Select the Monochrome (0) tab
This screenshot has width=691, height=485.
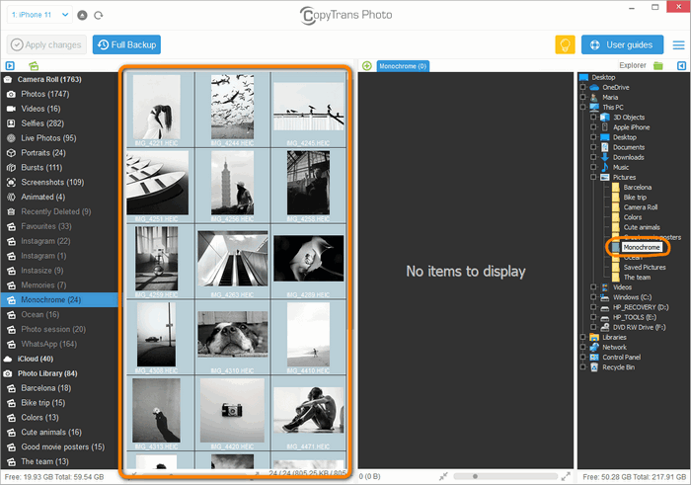pyautogui.click(x=403, y=66)
